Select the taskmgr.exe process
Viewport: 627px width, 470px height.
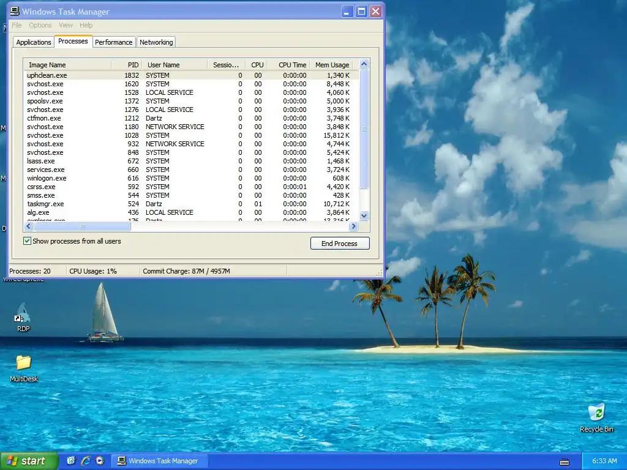point(191,204)
